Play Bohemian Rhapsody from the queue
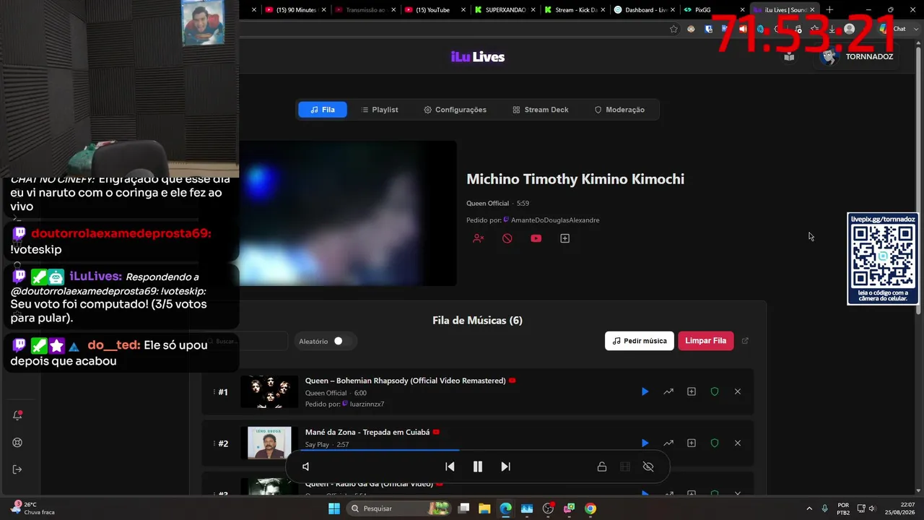This screenshot has width=924, height=520. (645, 391)
